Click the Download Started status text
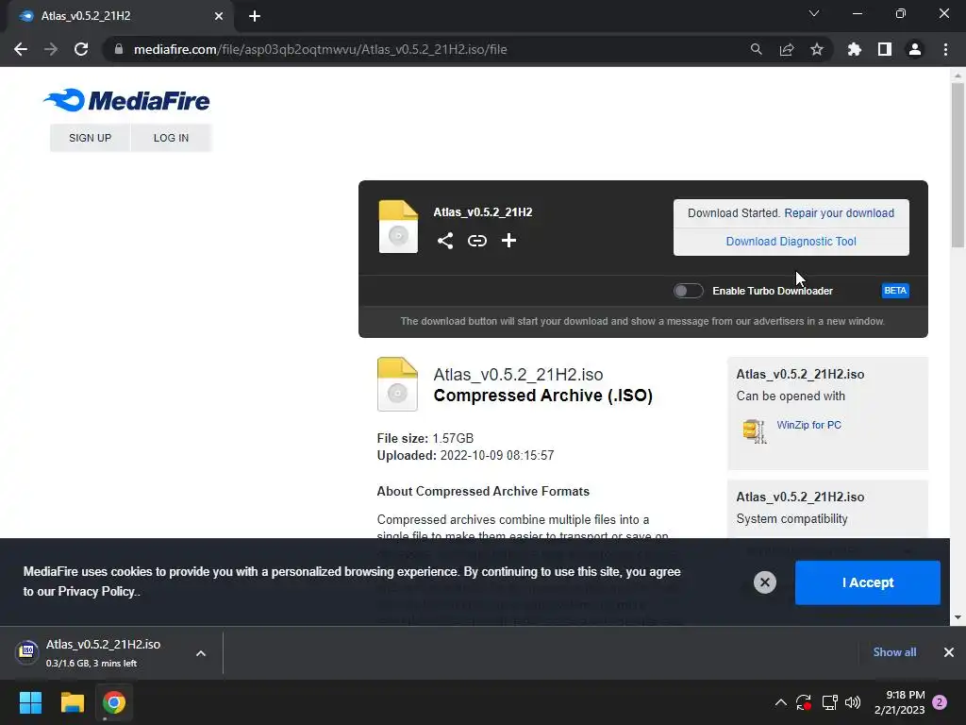The width and height of the screenshot is (966, 725). 733,212
